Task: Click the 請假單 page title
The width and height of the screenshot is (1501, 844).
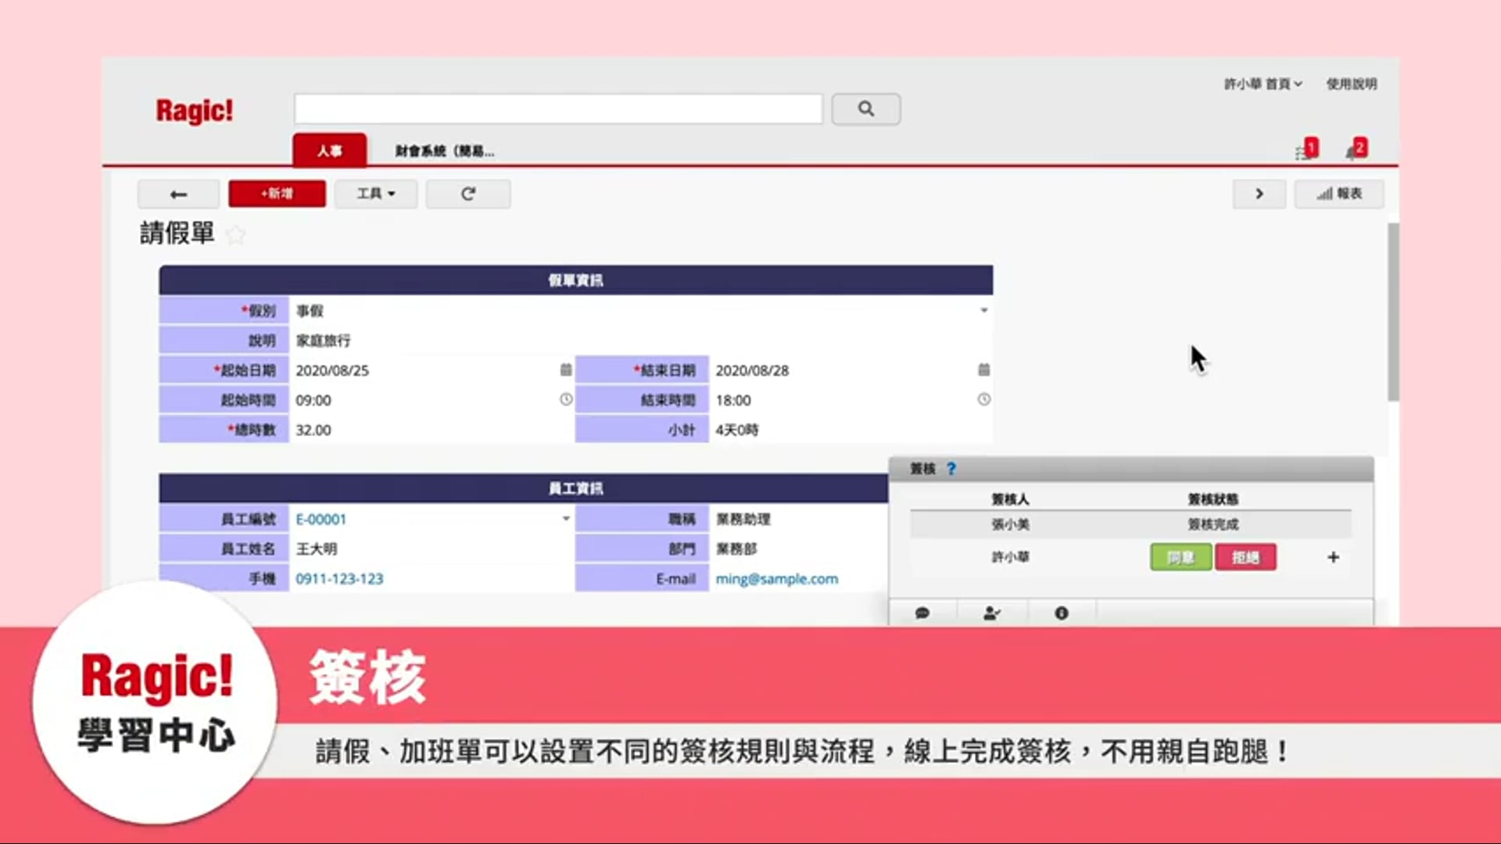Action: coord(177,233)
